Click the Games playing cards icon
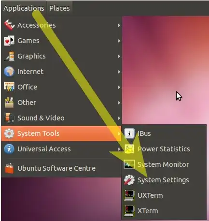Screen dimensions: 209x221 click(9, 41)
